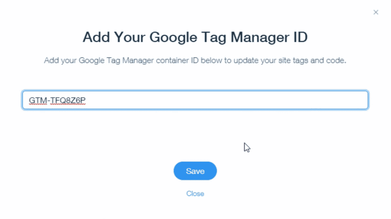Click the spell-check underlined GTM prefix
This screenshot has height=219, width=391.
coord(38,100)
